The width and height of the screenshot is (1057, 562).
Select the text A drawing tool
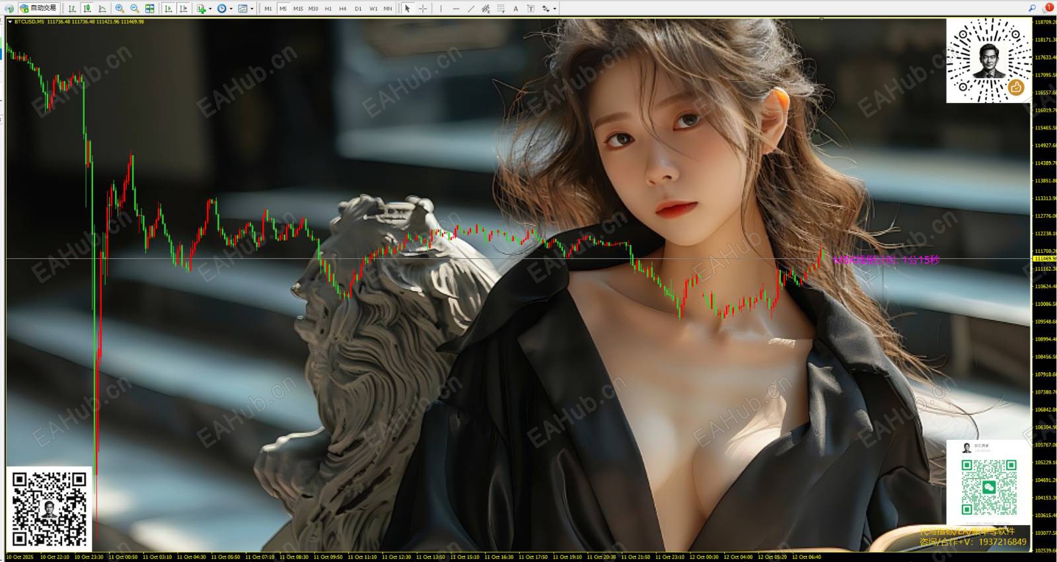[516, 9]
